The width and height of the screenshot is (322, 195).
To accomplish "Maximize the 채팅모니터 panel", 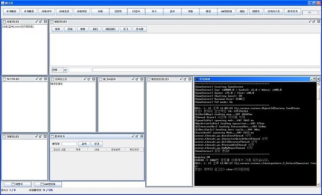I will tap(314, 21).
